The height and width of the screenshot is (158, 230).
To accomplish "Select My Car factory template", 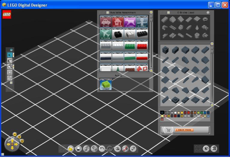I will click(x=106, y=22).
